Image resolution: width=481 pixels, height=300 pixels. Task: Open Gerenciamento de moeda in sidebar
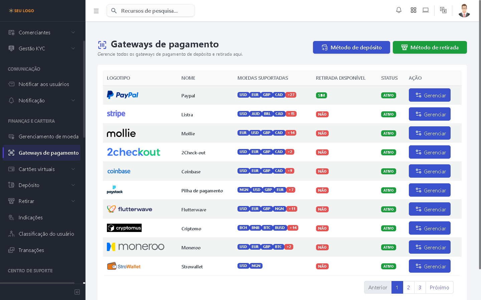48,136
